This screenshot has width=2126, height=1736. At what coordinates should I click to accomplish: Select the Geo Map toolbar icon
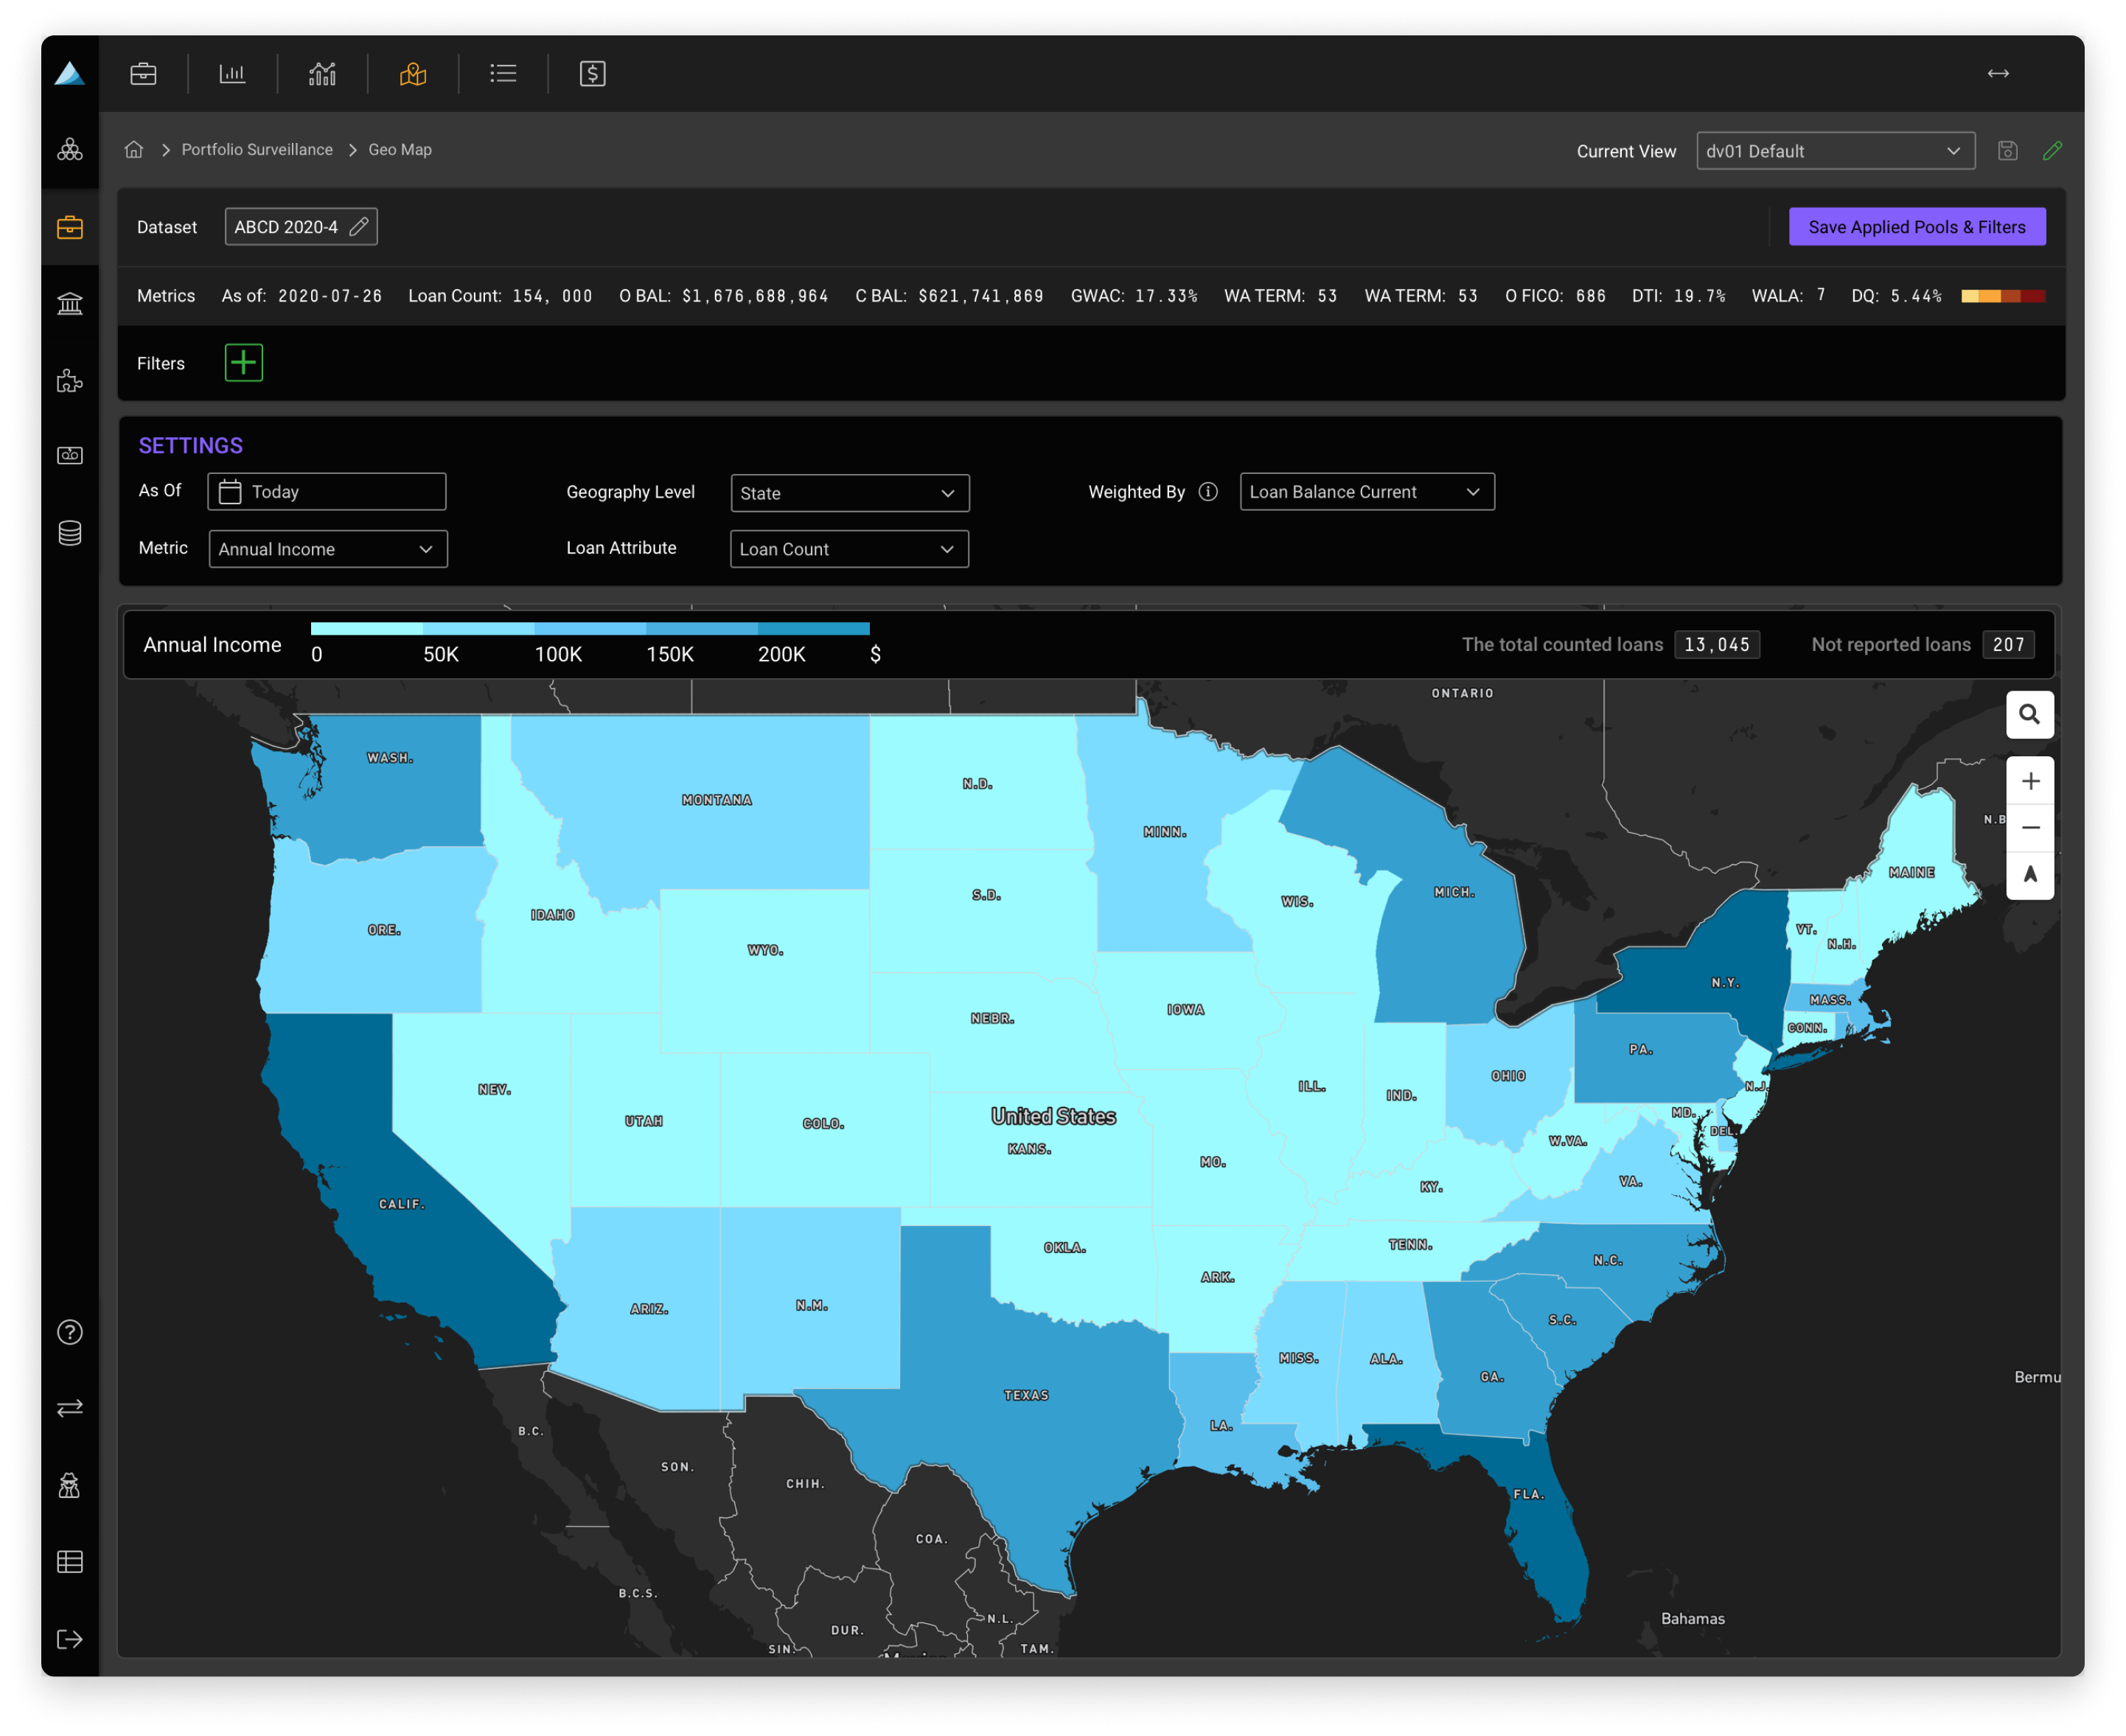tap(413, 73)
